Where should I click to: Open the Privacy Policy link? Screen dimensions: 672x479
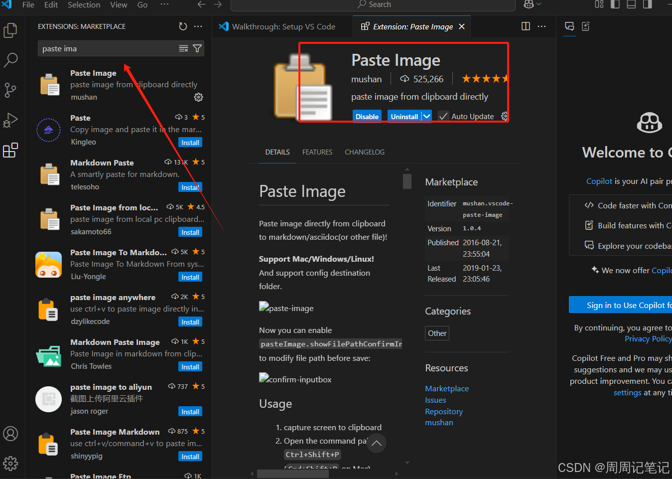pos(648,338)
